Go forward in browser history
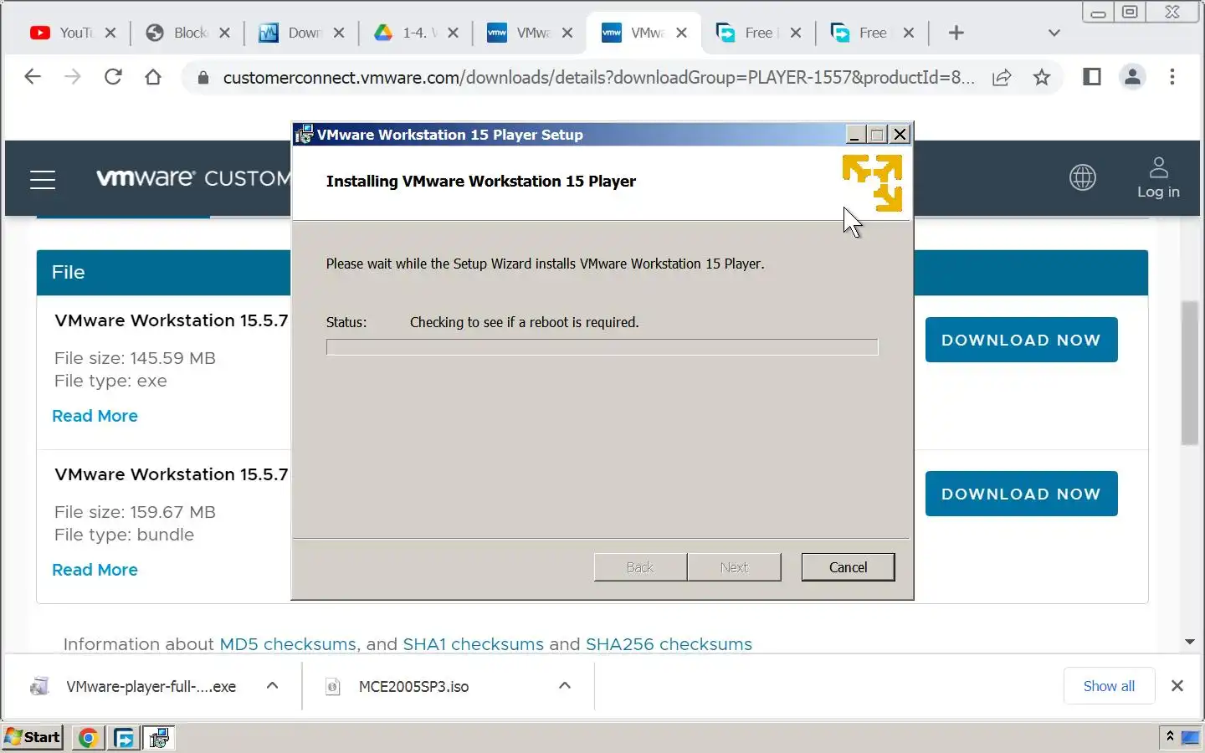The width and height of the screenshot is (1205, 753). point(73,77)
